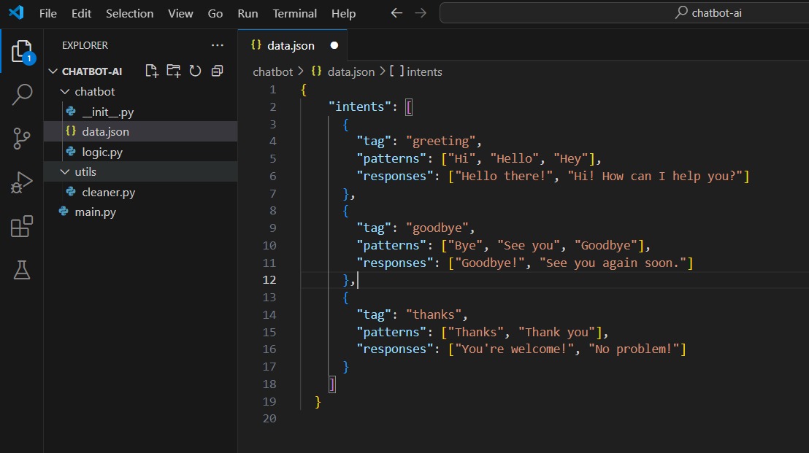The height and width of the screenshot is (453, 809).
Task: Click Python icon beside main.py
Action: click(64, 212)
